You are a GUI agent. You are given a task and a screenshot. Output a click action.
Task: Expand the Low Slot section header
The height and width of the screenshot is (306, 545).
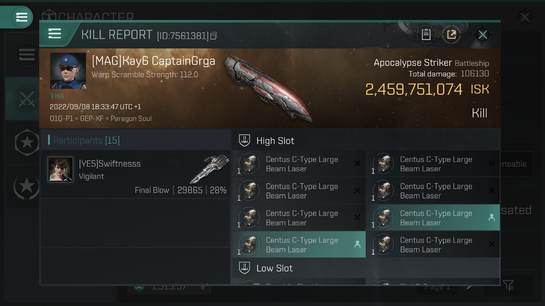pyautogui.click(x=366, y=268)
